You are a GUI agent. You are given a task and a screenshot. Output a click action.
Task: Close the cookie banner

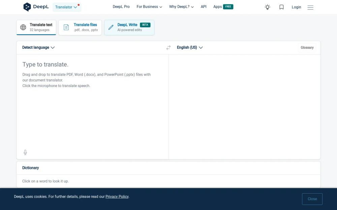tap(312, 199)
